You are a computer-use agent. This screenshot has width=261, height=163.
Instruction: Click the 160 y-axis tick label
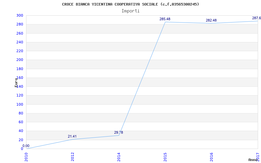(x=20, y=78)
